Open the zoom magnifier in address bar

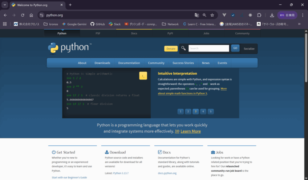(205, 15)
